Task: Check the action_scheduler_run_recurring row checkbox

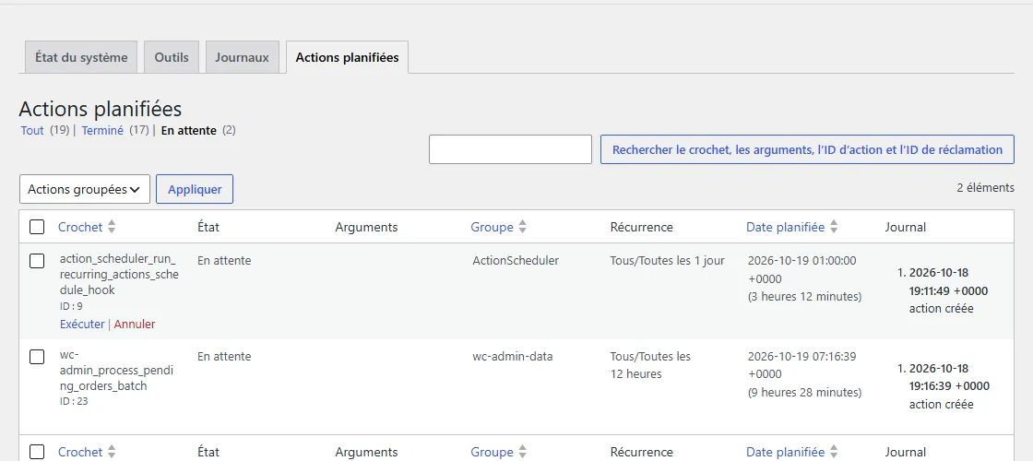Action: [x=37, y=261]
